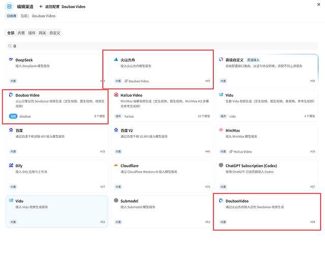Image resolution: width=325 pixels, height=254 pixels.
Task: Click the Cloudflare cloud icon
Action: tap(116, 165)
